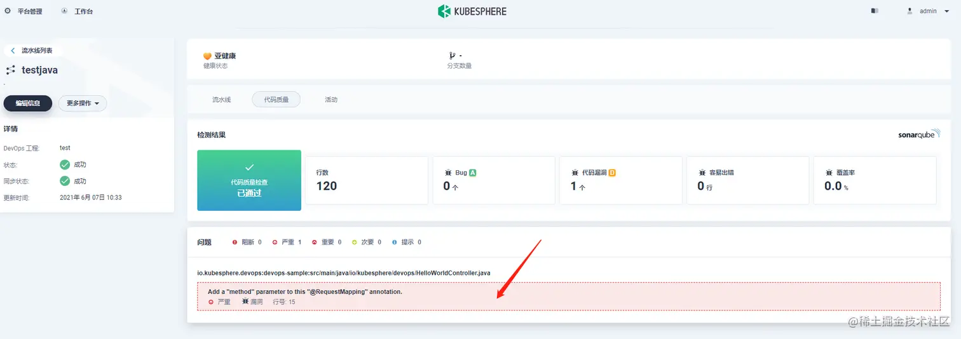The width and height of the screenshot is (961, 339).
Task: Filter issues by 提示 severity
Action: (407, 243)
